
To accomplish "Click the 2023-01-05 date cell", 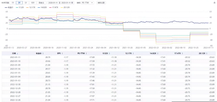I will 15,73.
